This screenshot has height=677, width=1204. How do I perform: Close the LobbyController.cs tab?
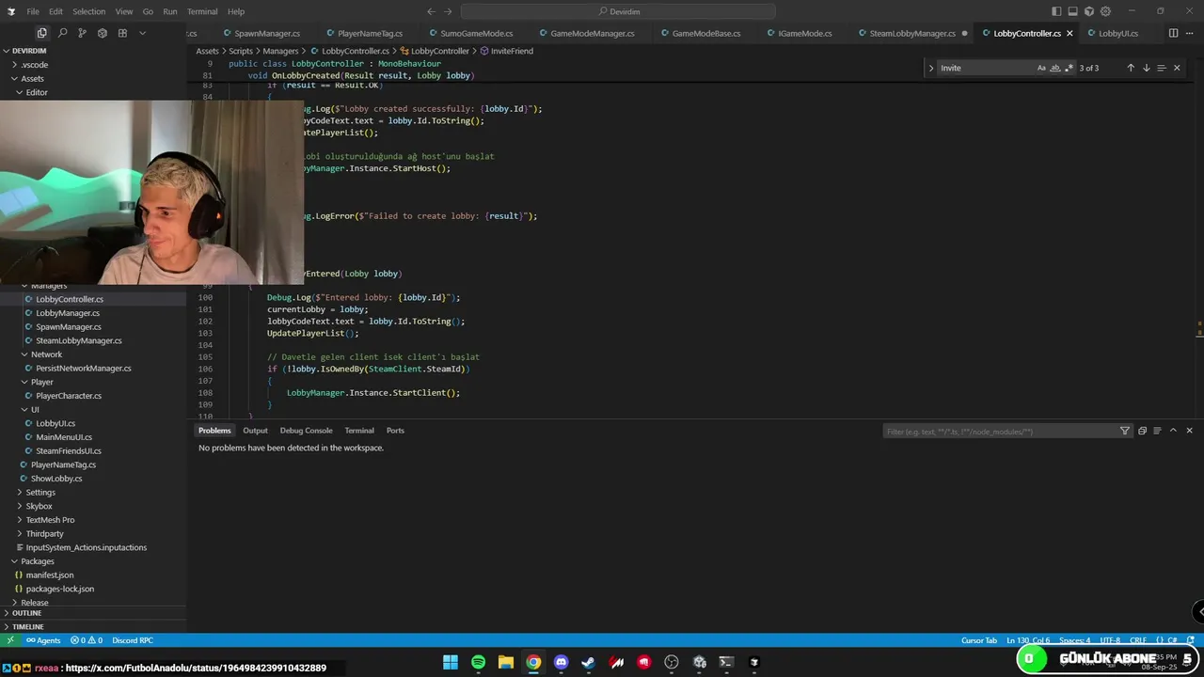[1069, 33]
